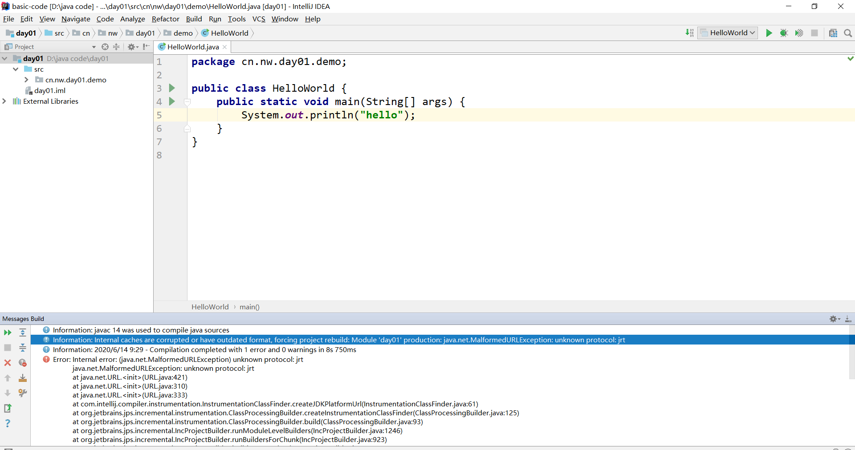Screen dimensions: 855x450
Task: Click fold end marker at line 6
Action: (x=187, y=129)
